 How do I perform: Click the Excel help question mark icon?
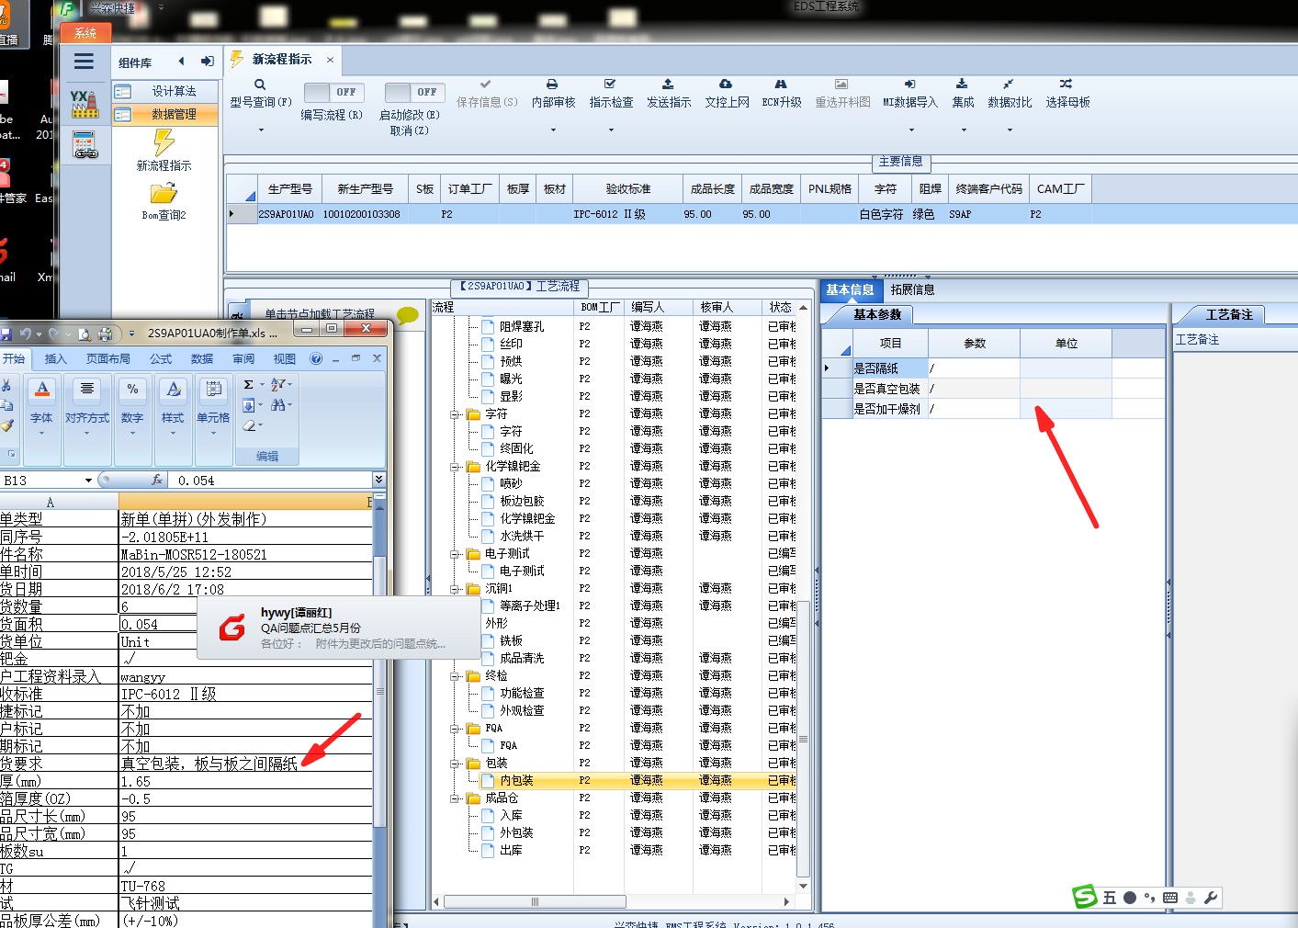[316, 358]
